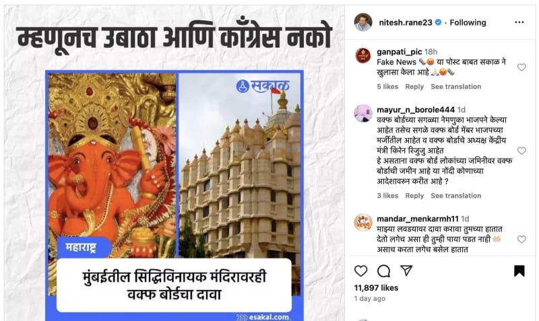Toggle the saved bookmark icon
The height and width of the screenshot is (321, 539).
[x=519, y=271]
